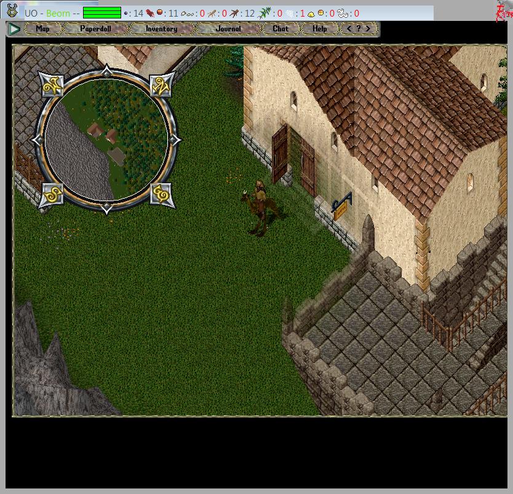The width and height of the screenshot is (513, 494).
Task: Open the Paperdoll window
Action: point(95,29)
